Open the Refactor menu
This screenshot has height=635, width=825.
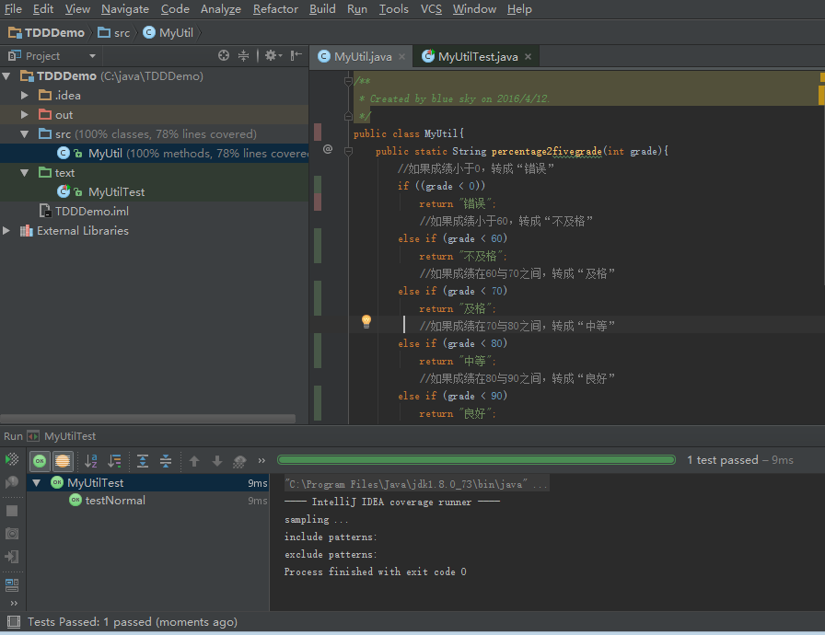tap(275, 9)
